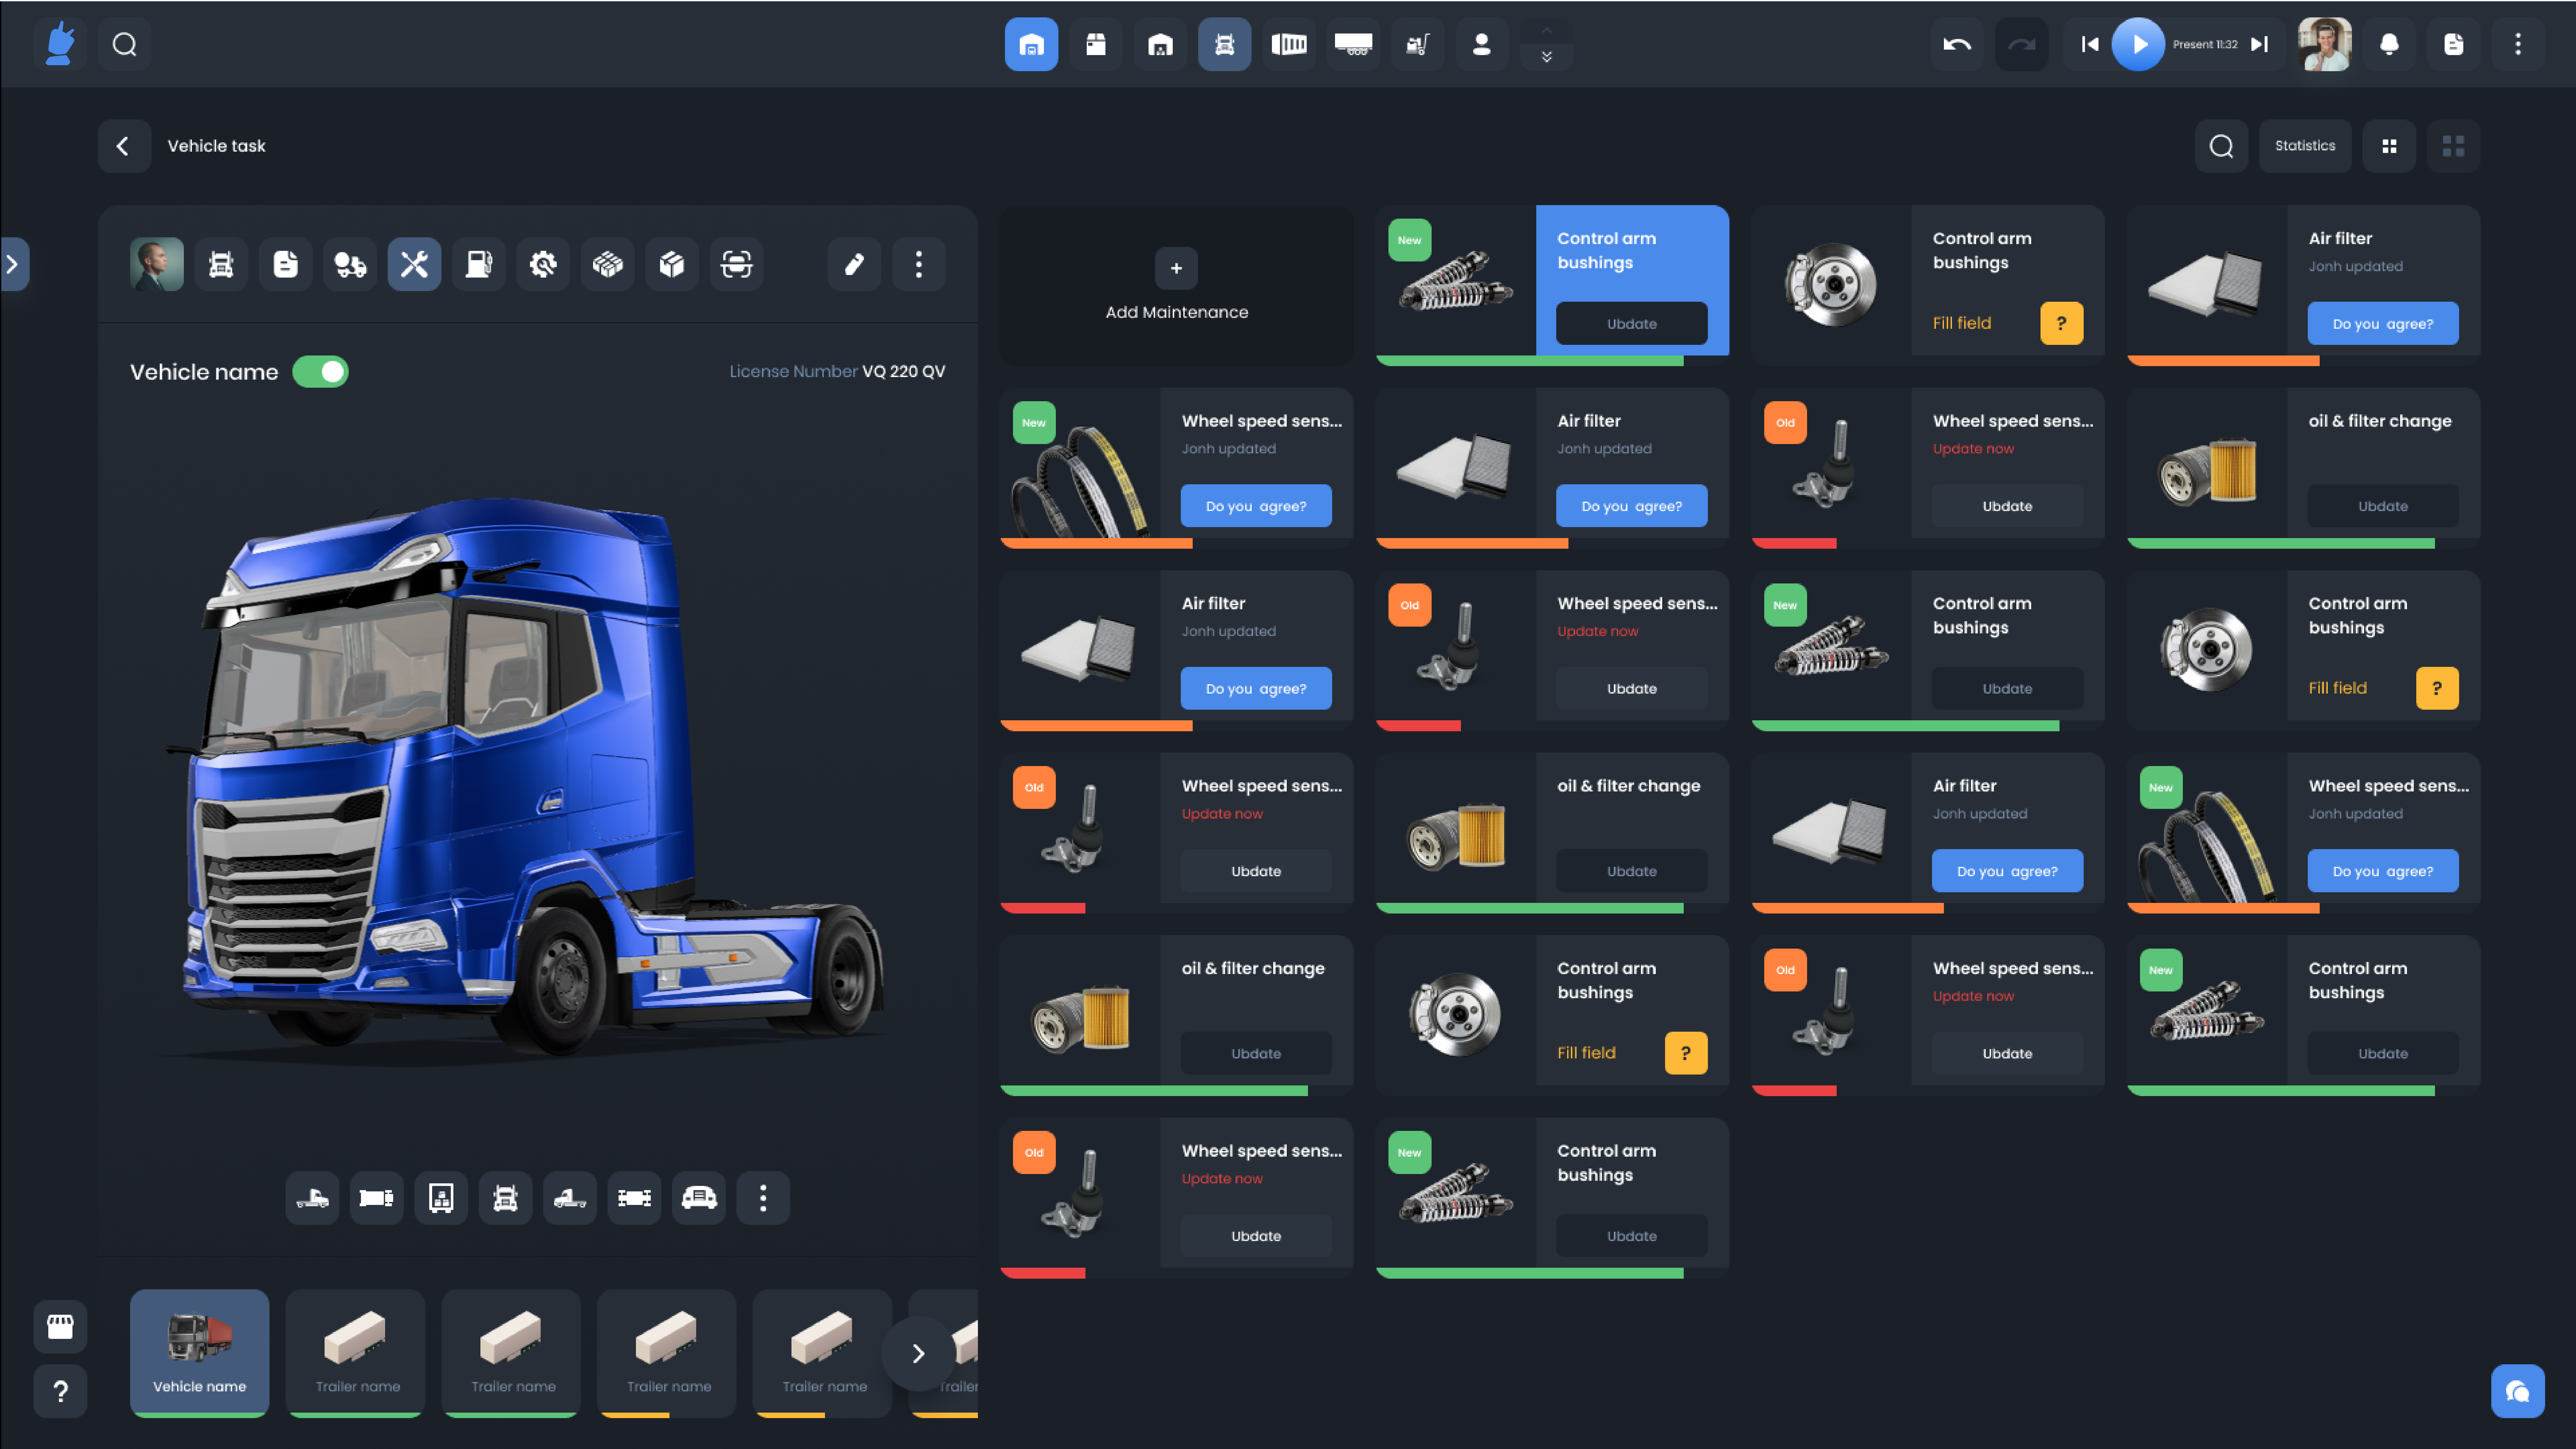Open gear settings icon in vehicle toolbar
This screenshot has height=1449, width=2576.
(543, 264)
